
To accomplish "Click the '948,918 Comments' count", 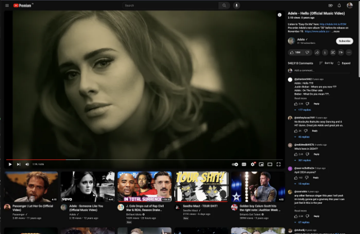I will [x=300, y=63].
